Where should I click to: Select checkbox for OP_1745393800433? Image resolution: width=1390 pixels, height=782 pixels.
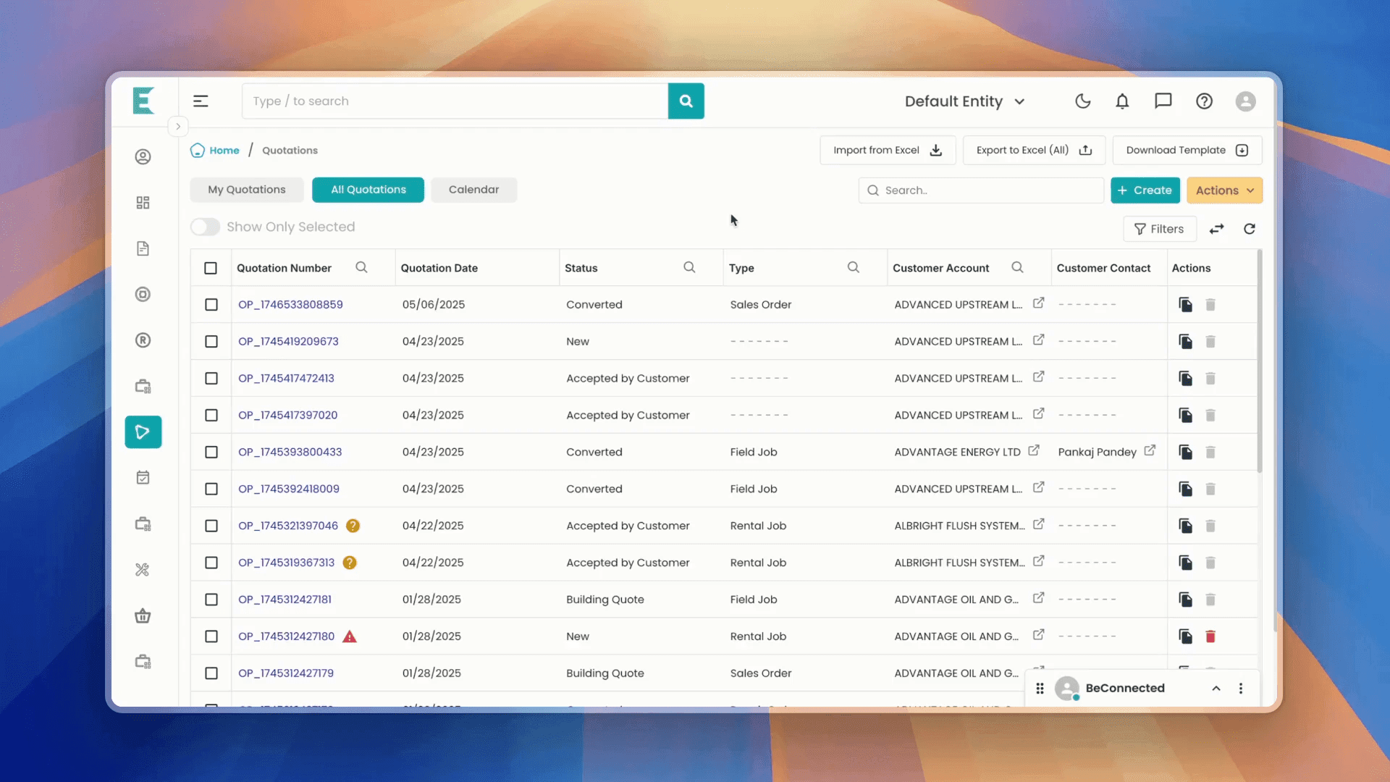tap(211, 452)
